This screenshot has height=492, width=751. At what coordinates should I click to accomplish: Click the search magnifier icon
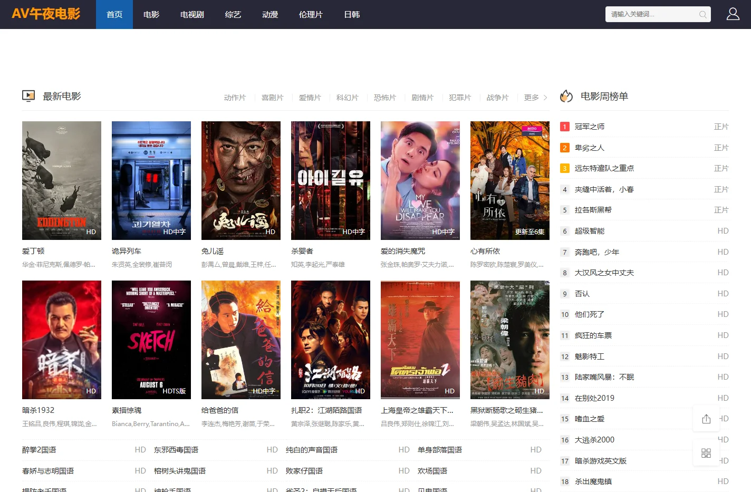pyautogui.click(x=702, y=15)
